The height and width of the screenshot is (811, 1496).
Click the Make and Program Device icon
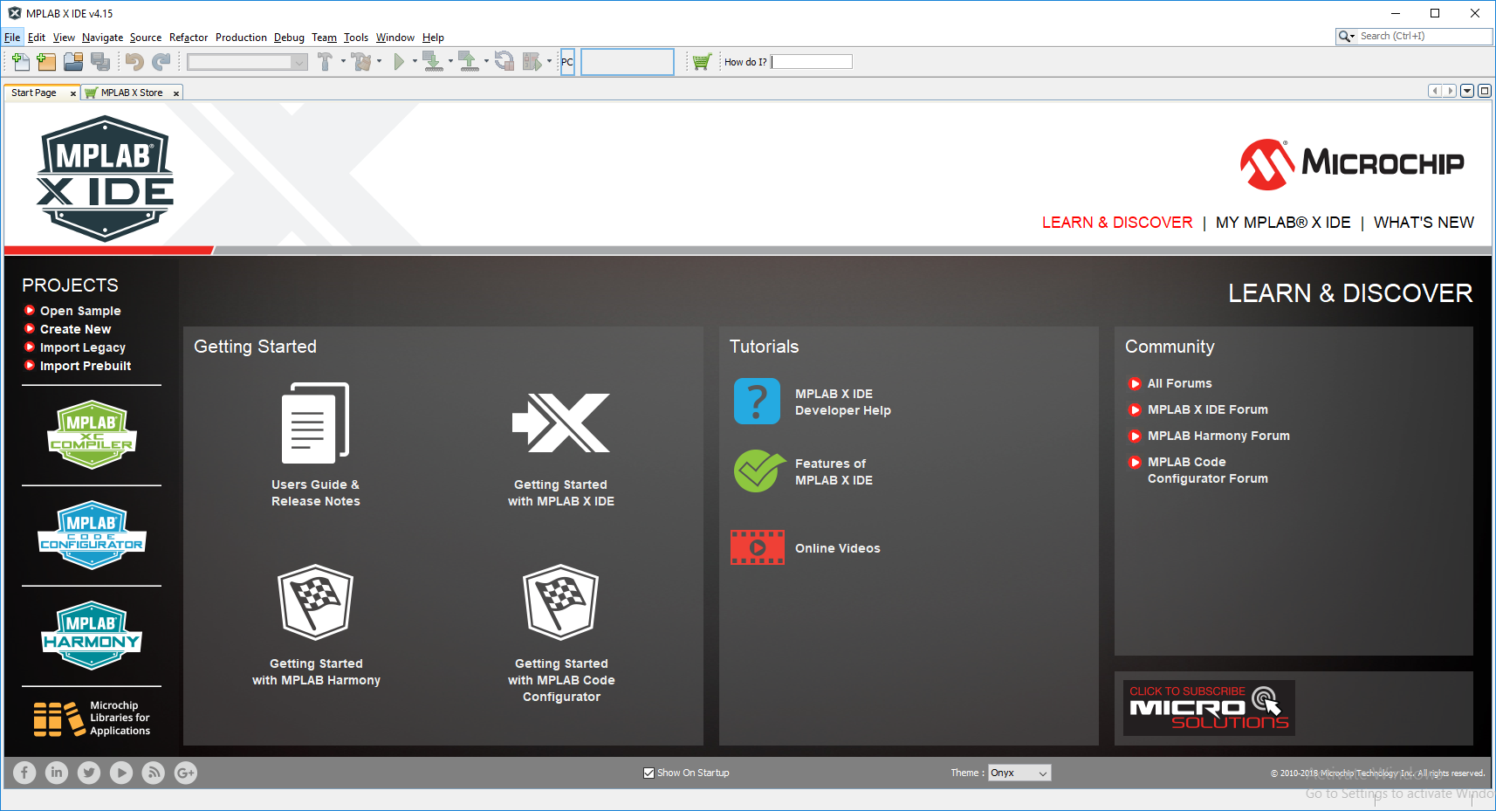coord(432,61)
